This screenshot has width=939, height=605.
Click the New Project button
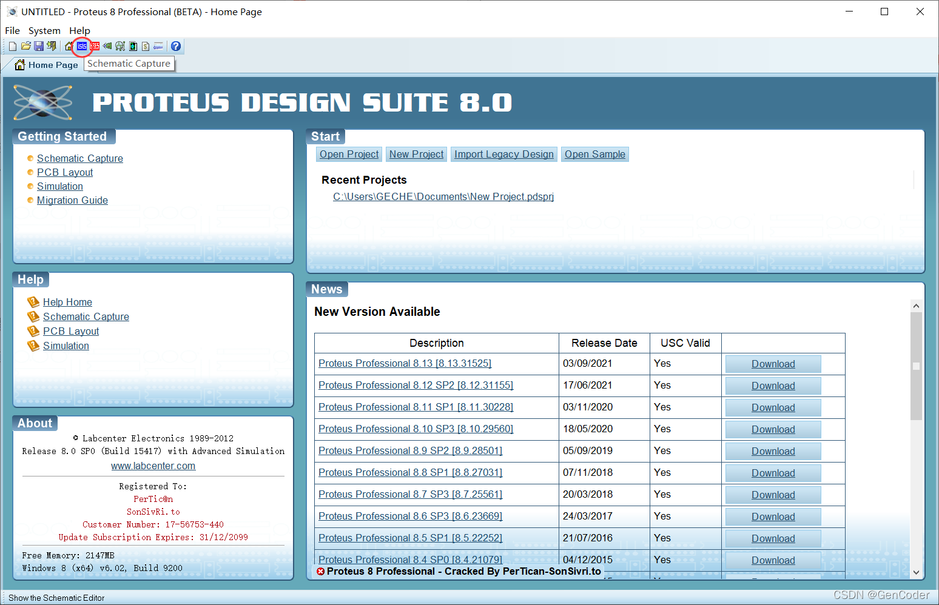tap(417, 154)
